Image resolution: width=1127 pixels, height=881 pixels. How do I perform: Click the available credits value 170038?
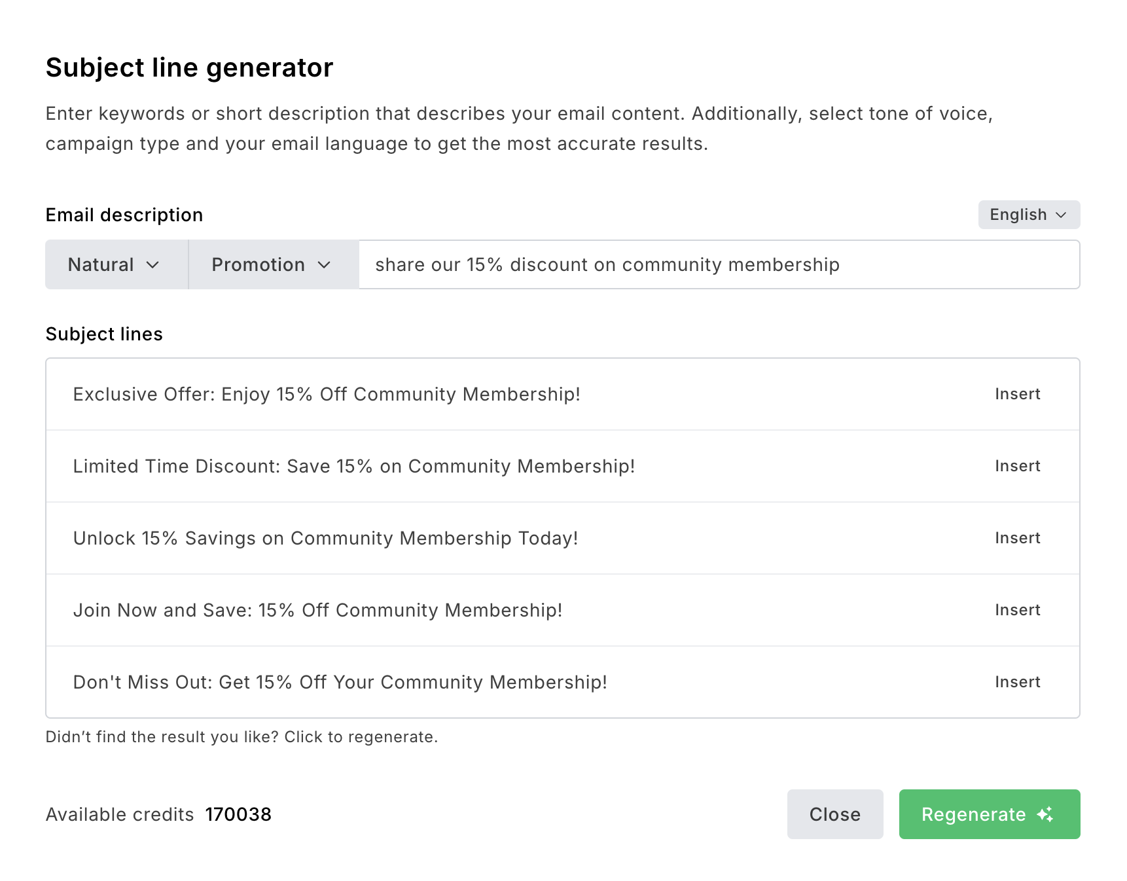pyautogui.click(x=238, y=814)
